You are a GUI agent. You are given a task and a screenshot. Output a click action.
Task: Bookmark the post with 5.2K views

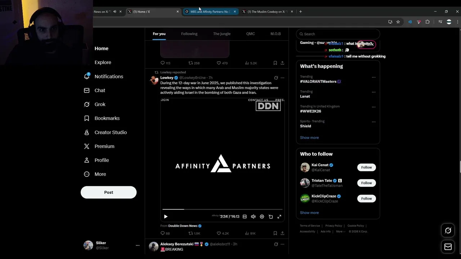click(275, 63)
